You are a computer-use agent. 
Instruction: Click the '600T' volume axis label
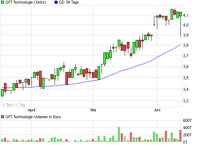pos(187,120)
